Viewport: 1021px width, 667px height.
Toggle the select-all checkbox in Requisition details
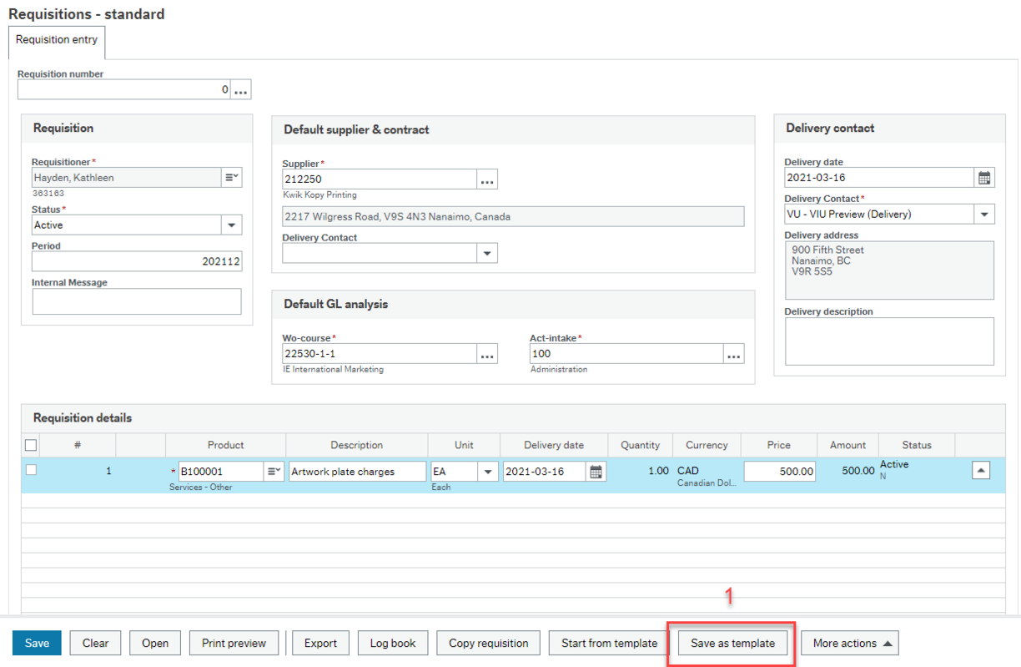(x=31, y=445)
